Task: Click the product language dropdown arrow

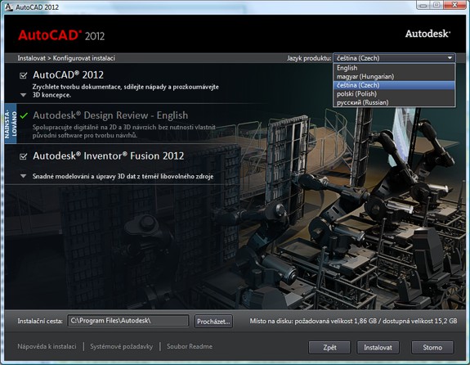Action: [450, 58]
